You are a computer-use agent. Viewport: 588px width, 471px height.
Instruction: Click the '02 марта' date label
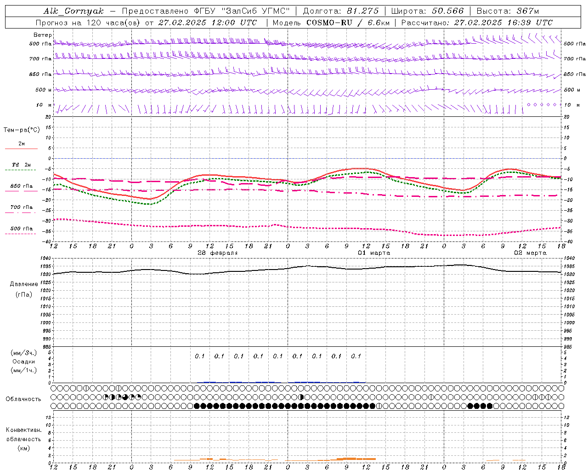[531, 253]
